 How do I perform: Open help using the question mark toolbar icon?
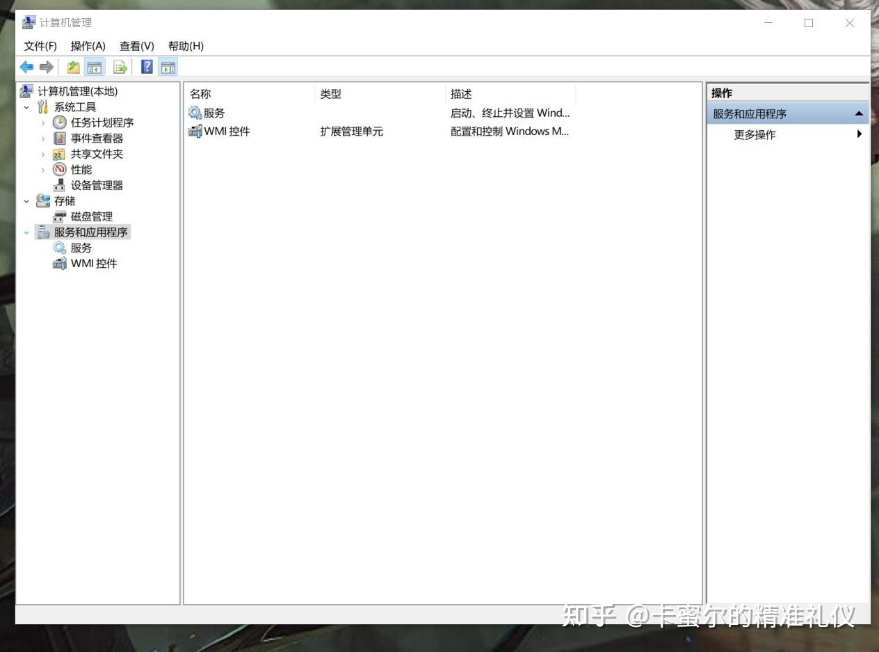[146, 67]
